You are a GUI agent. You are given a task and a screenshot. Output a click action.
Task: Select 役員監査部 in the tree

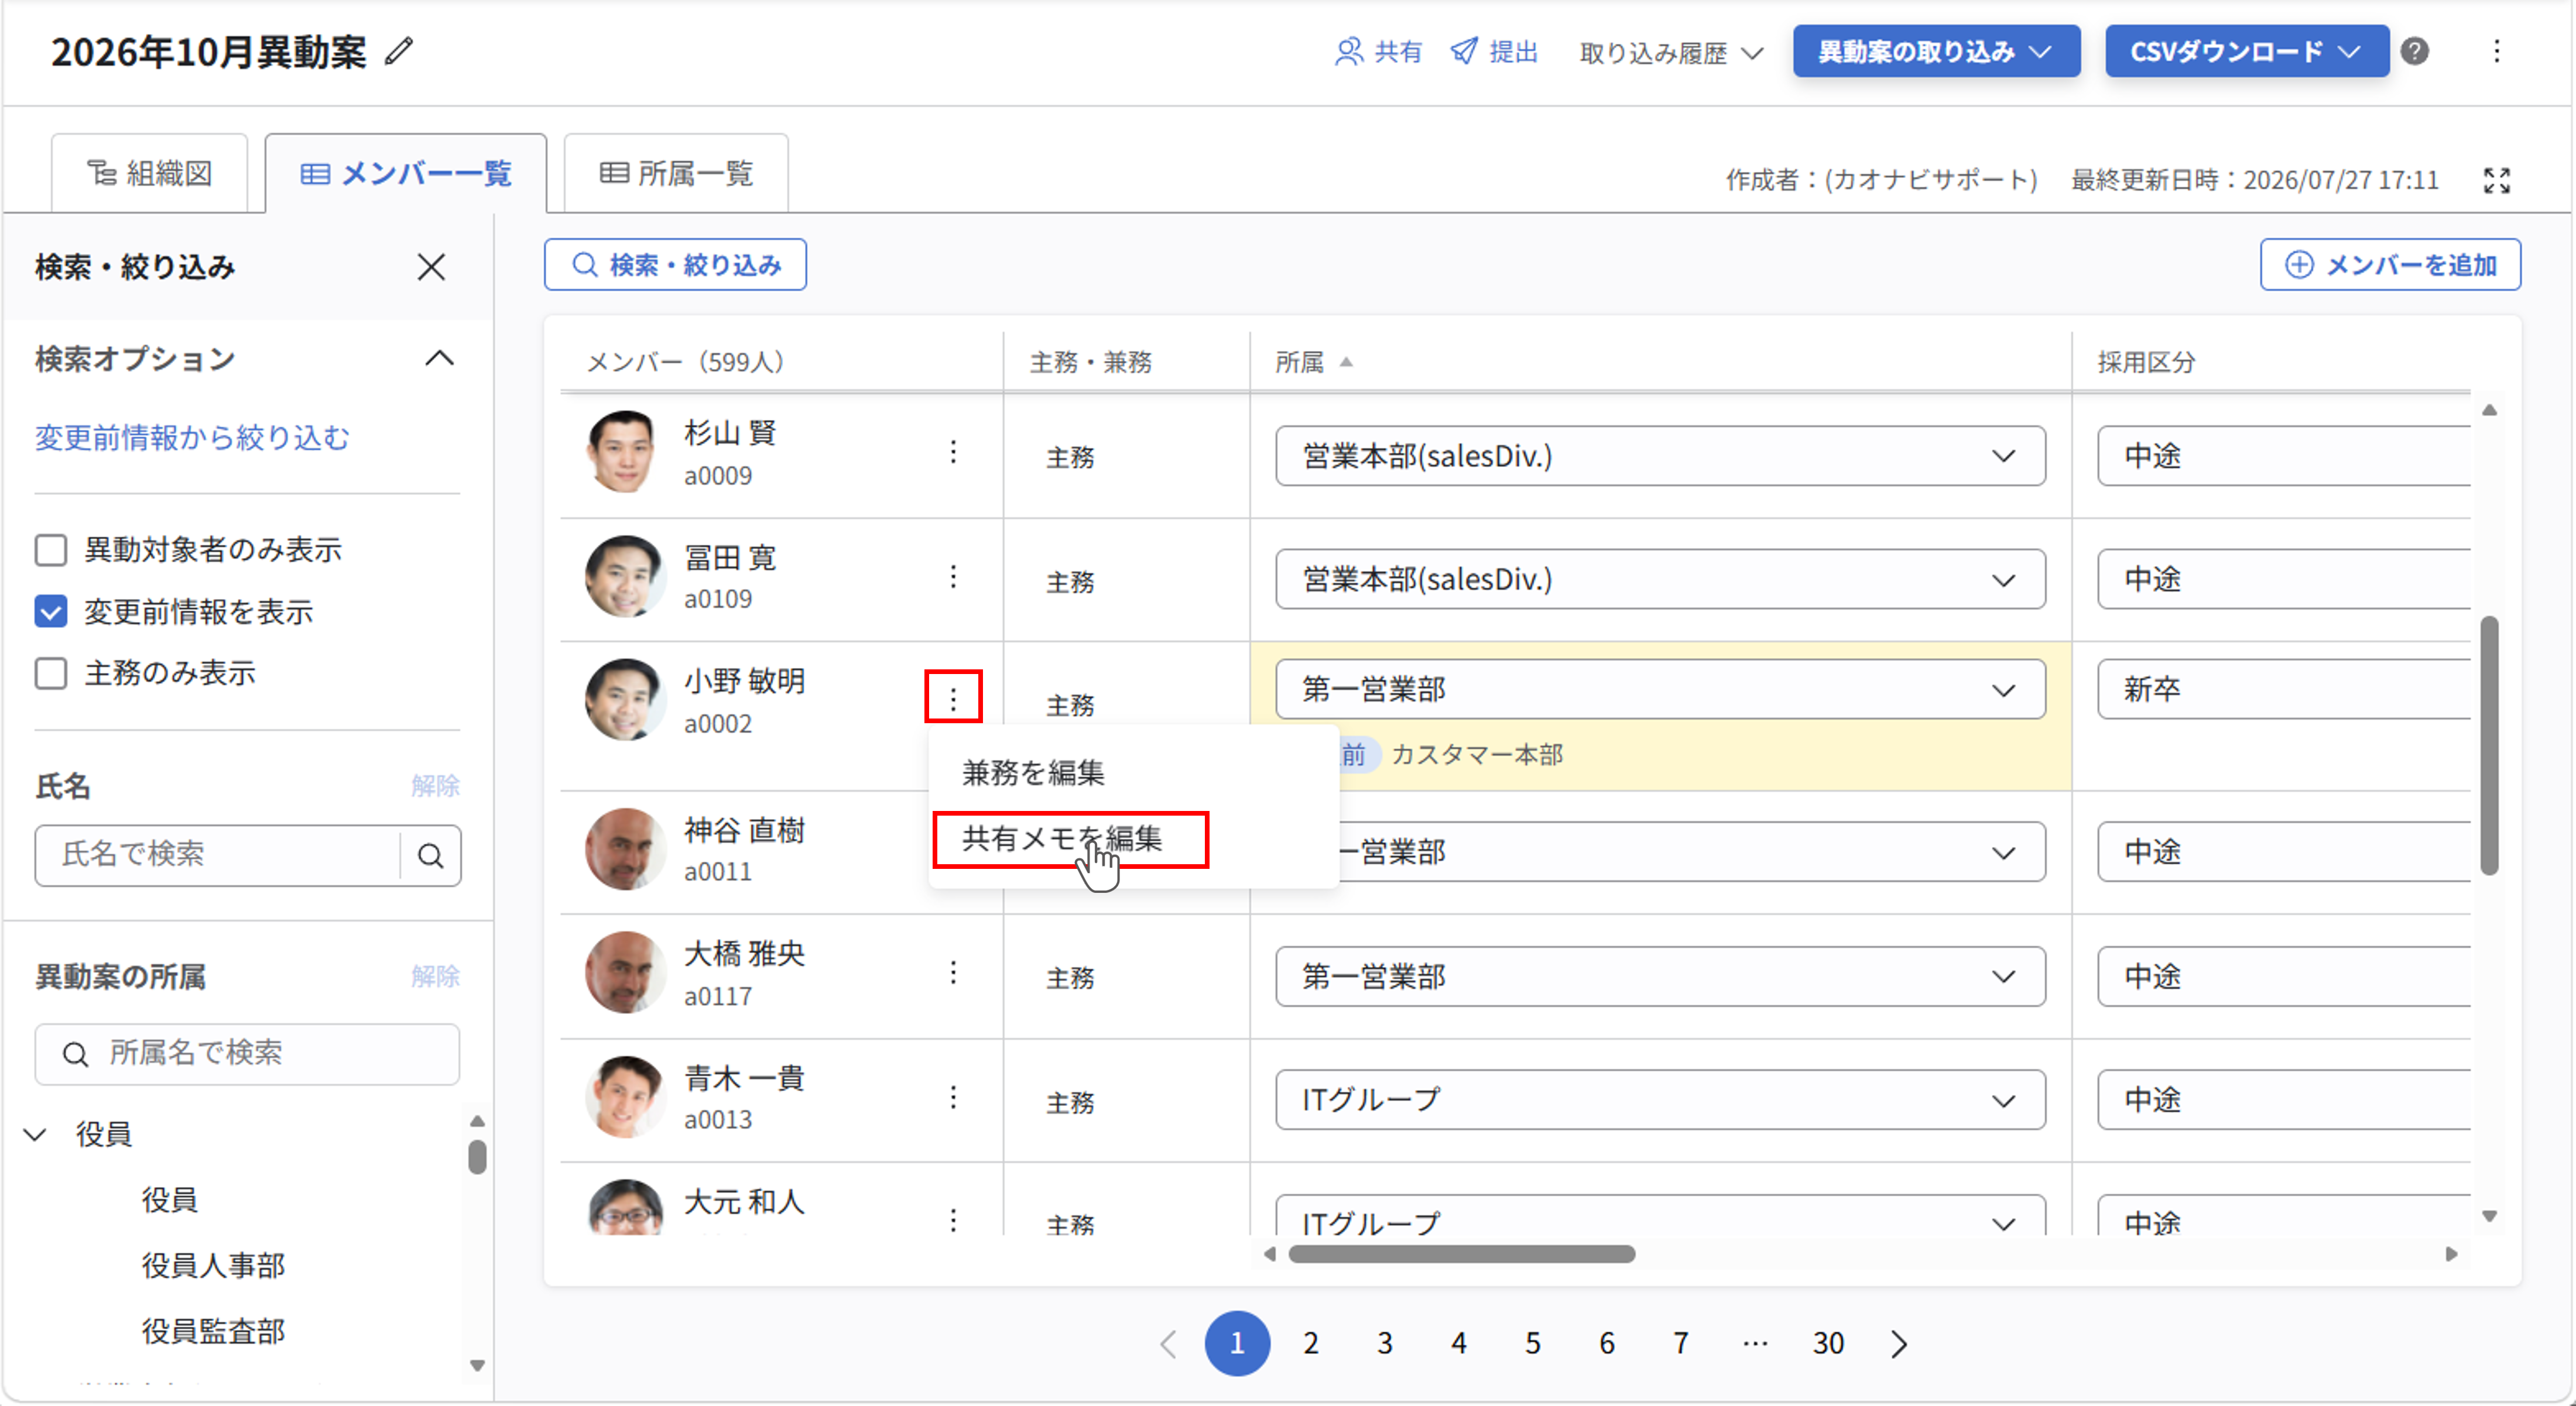213,1332
